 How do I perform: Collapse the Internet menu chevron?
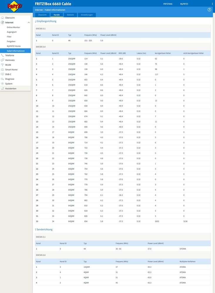[28, 23]
